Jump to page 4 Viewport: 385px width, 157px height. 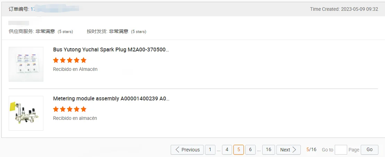coord(227,150)
